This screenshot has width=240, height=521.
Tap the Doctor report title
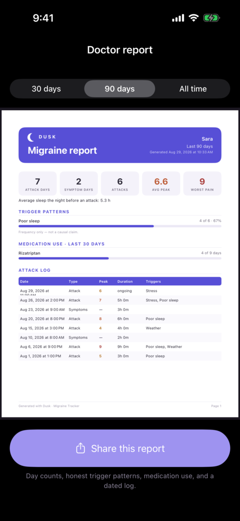pyautogui.click(x=120, y=50)
